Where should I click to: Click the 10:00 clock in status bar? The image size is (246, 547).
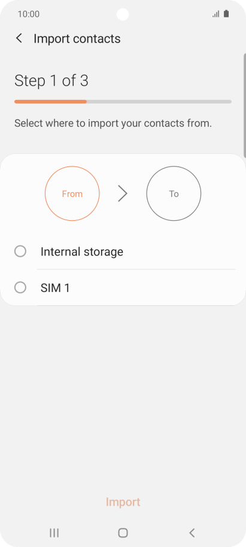coord(29,14)
